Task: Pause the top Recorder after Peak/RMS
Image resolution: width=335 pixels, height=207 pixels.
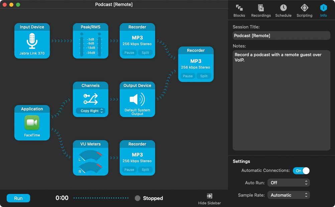Action: pos(129,53)
